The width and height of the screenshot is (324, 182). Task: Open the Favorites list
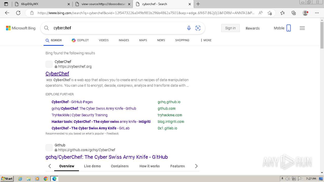282,13
